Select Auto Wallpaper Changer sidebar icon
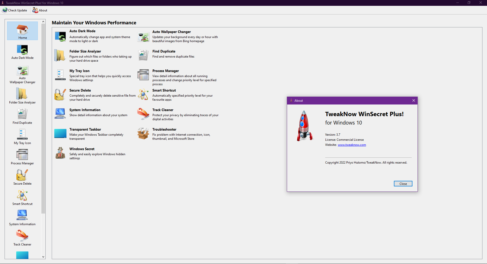Viewport: 487px width, 264px height. point(22,75)
